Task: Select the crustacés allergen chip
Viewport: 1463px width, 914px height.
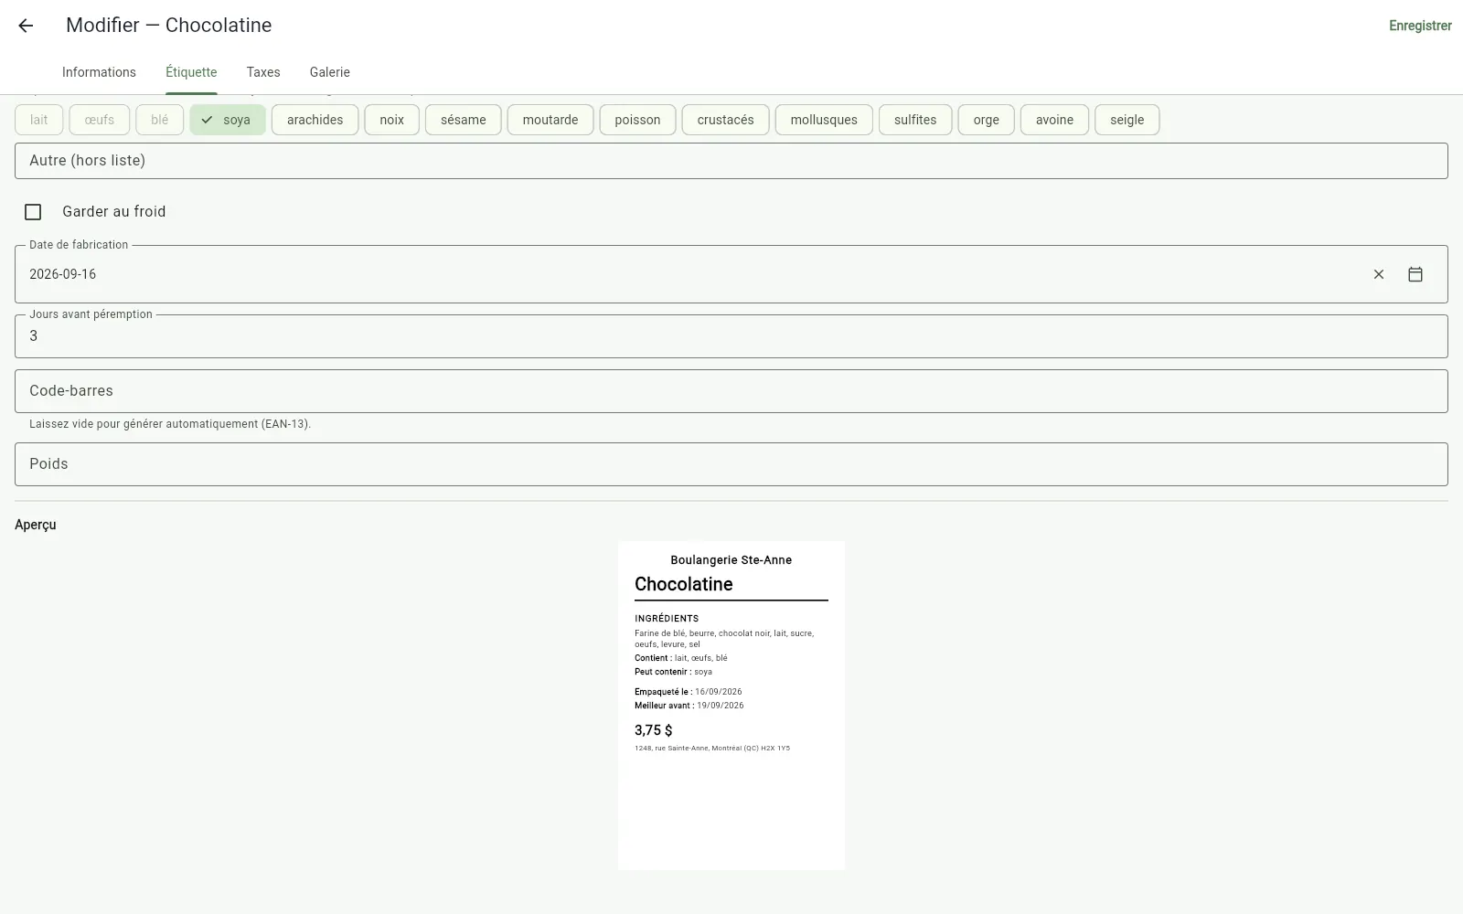Action: tap(726, 120)
